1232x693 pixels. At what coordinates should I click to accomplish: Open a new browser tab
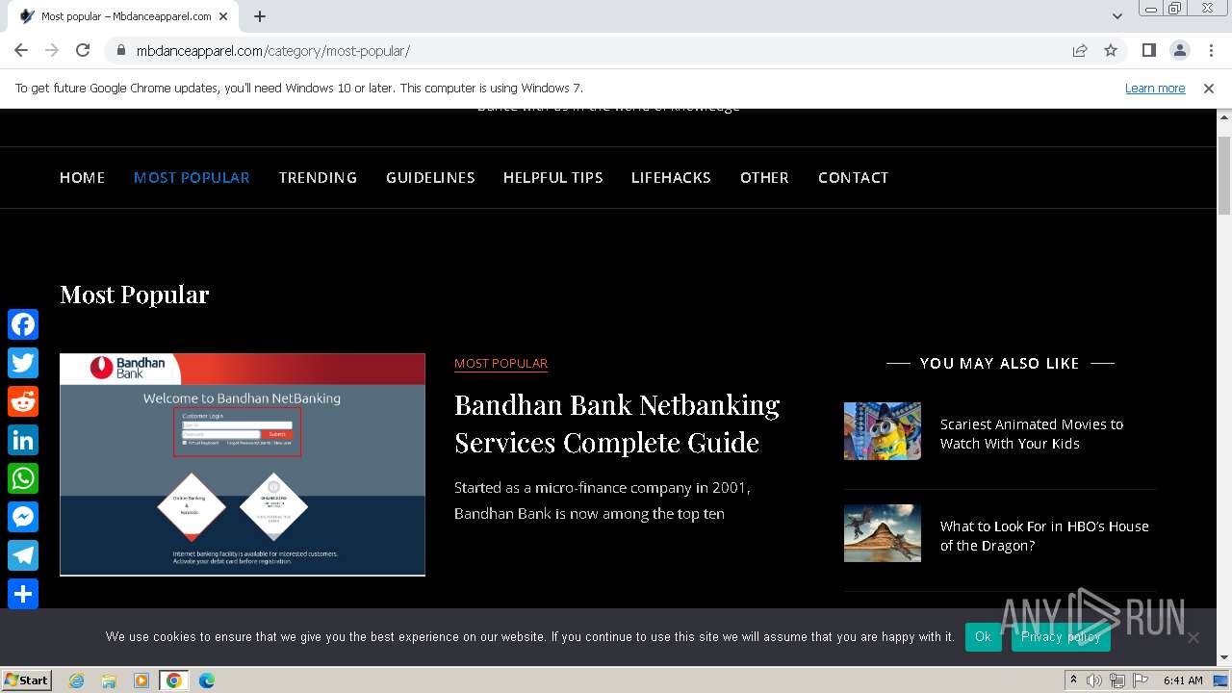pos(260,16)
